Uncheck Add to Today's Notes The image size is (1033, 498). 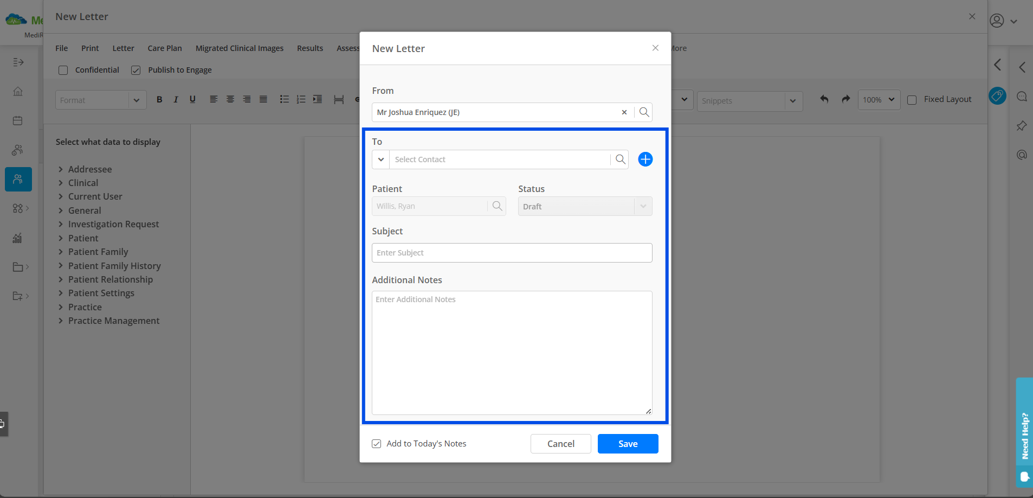(x=376, y=443)
